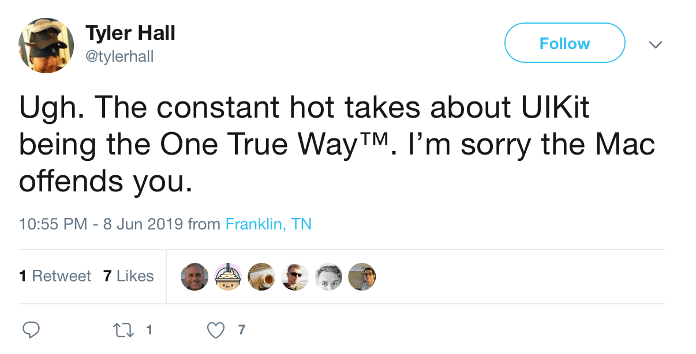Expand the chevron menu beside Follow
This screenshot has height=354, width=696.
tap(655, 44)
